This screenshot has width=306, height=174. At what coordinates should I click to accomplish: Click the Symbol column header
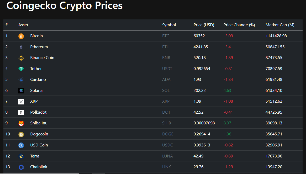pos(169,25)
